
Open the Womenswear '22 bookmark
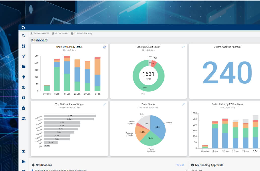click(40, 33)
